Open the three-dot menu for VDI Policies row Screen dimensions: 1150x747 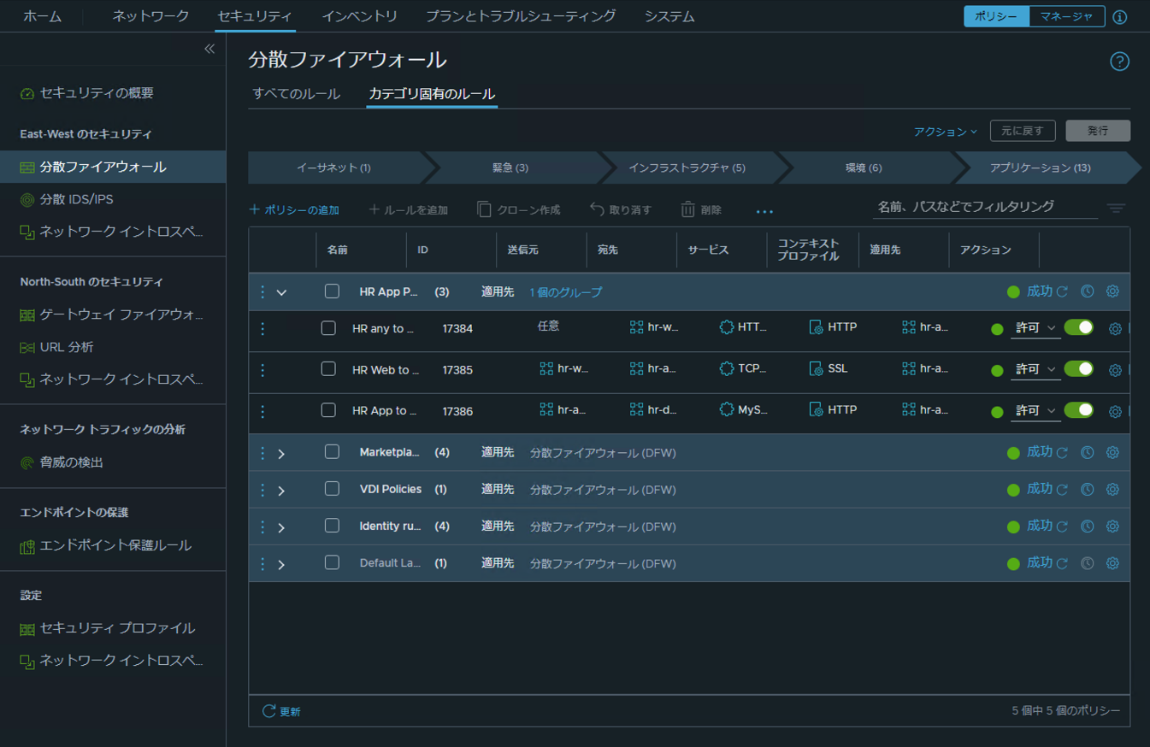(262, 490)
